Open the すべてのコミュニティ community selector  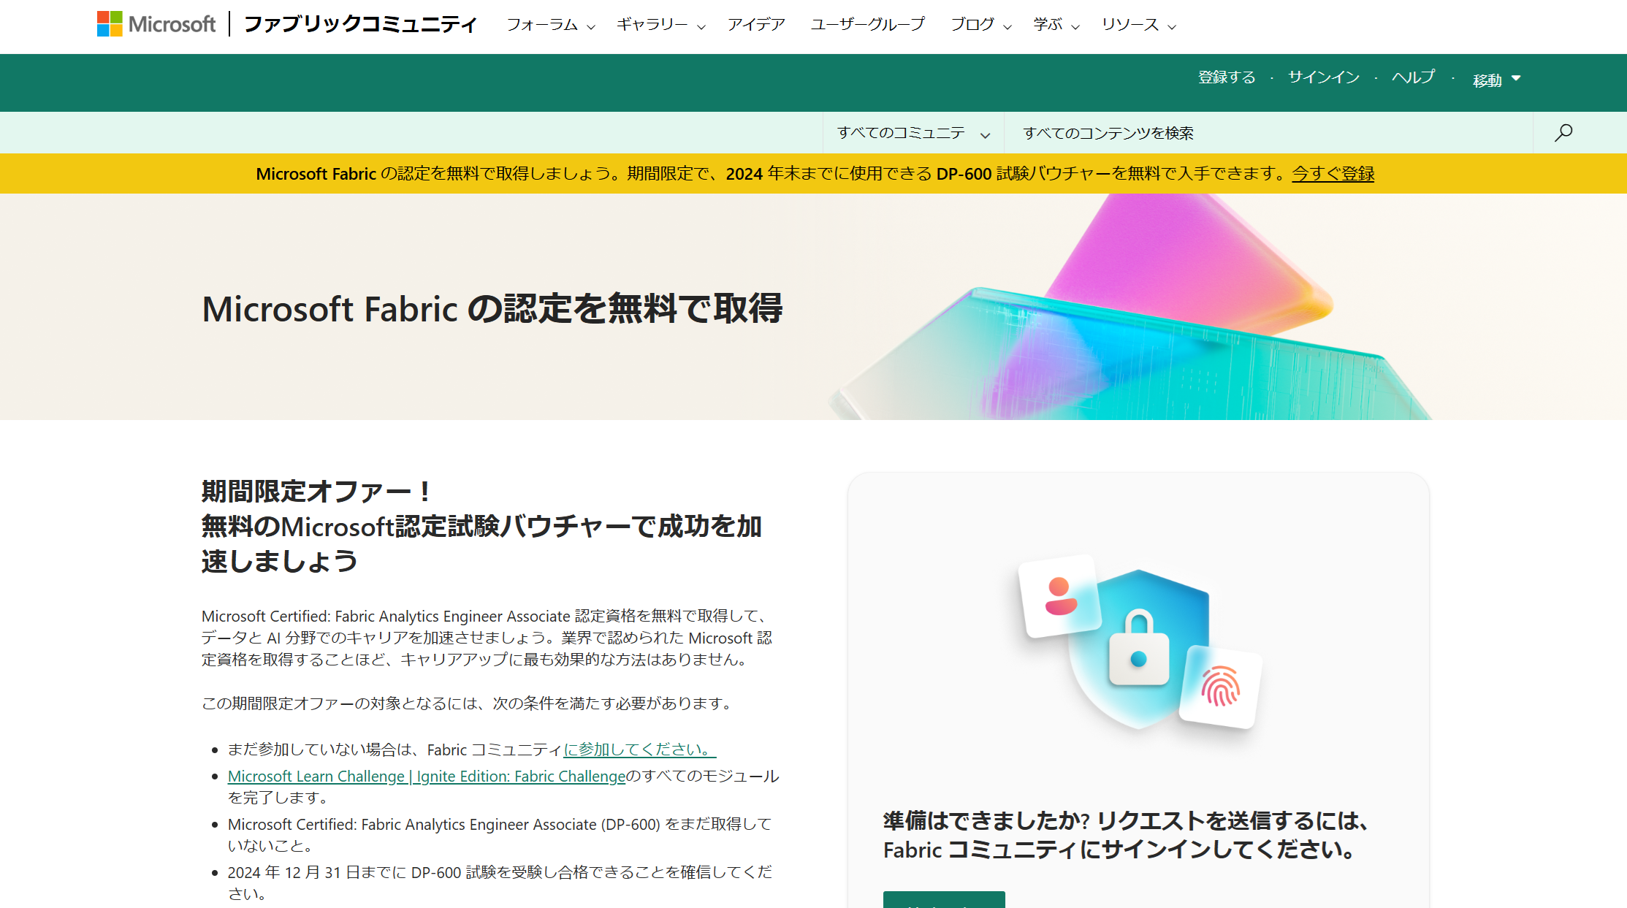[912, 132]
